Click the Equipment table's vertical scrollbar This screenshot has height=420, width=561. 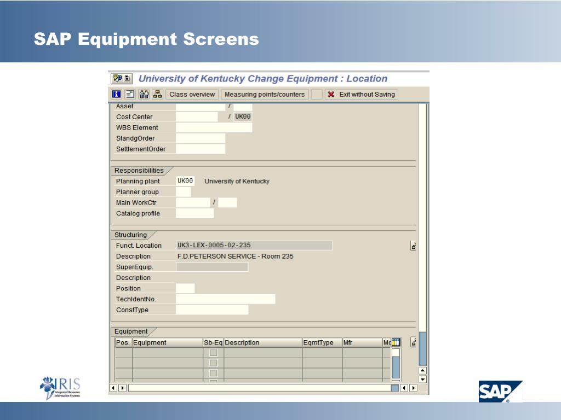tap(396, 365)
